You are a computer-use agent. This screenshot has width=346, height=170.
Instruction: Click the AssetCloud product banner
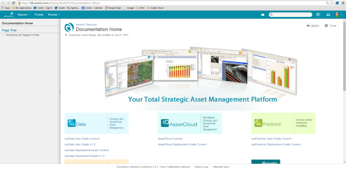(190, 123)
